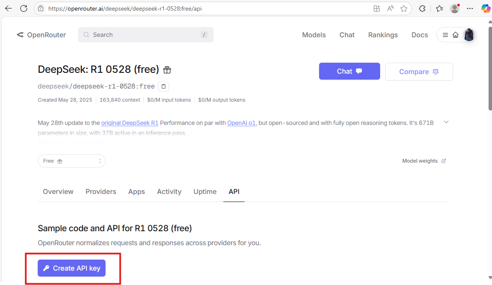Open the OpenRouter hamburger menu
The width and height of the screenshot is (492, 285).
(445, 35)
